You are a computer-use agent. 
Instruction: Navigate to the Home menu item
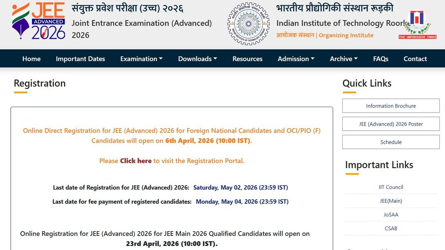tap(31, 59)
